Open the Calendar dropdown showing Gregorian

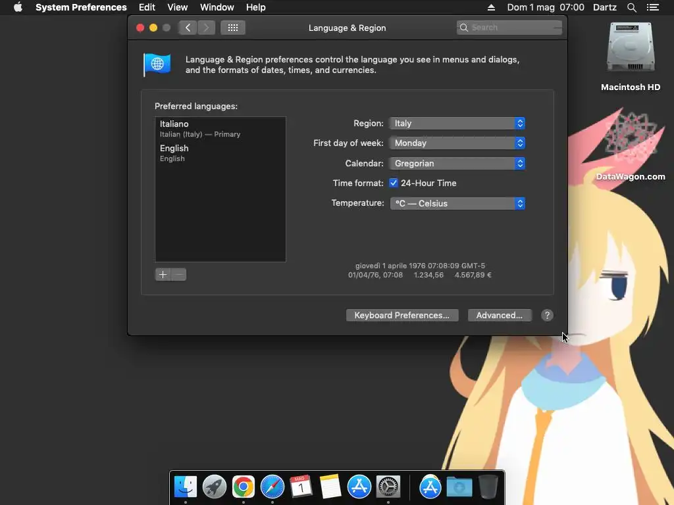tap(457, 163)
